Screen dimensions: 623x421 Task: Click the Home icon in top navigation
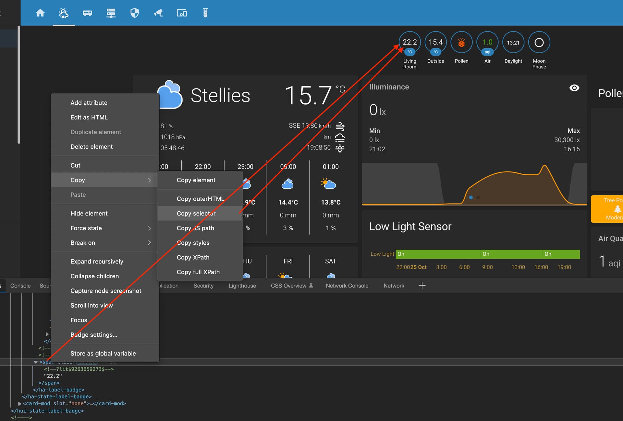click(40, 13)
